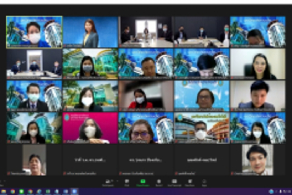
Task: Select the young man in gray blazer tile
Action: [x=257, y=96]
